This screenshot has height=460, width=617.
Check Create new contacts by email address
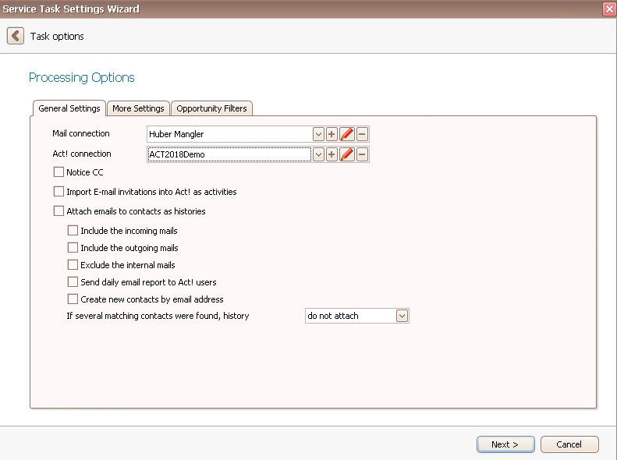coord(73,299)
